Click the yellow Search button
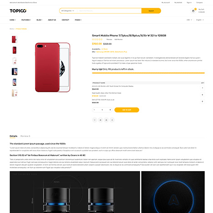The height and width of the screenshot is (213, 213). pos(151,11)
